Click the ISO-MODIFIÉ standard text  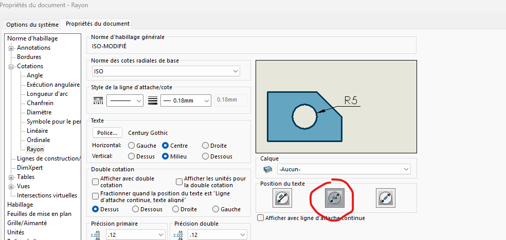tap(109, 46)
